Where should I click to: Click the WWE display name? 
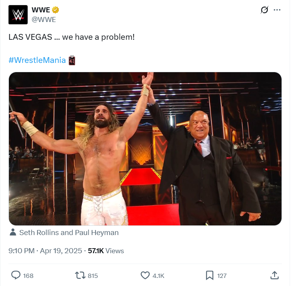41,10
